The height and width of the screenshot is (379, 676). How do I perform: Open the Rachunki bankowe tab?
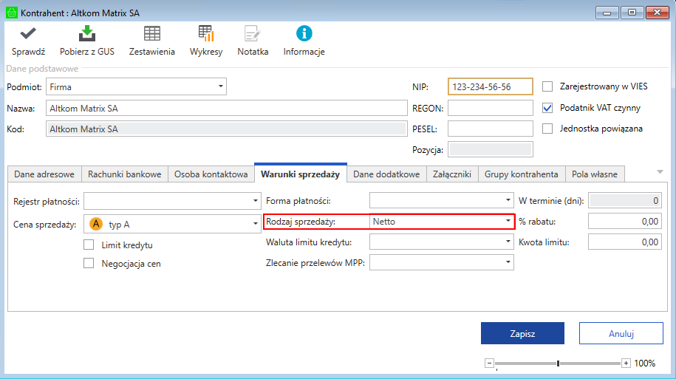pos(124,174)
